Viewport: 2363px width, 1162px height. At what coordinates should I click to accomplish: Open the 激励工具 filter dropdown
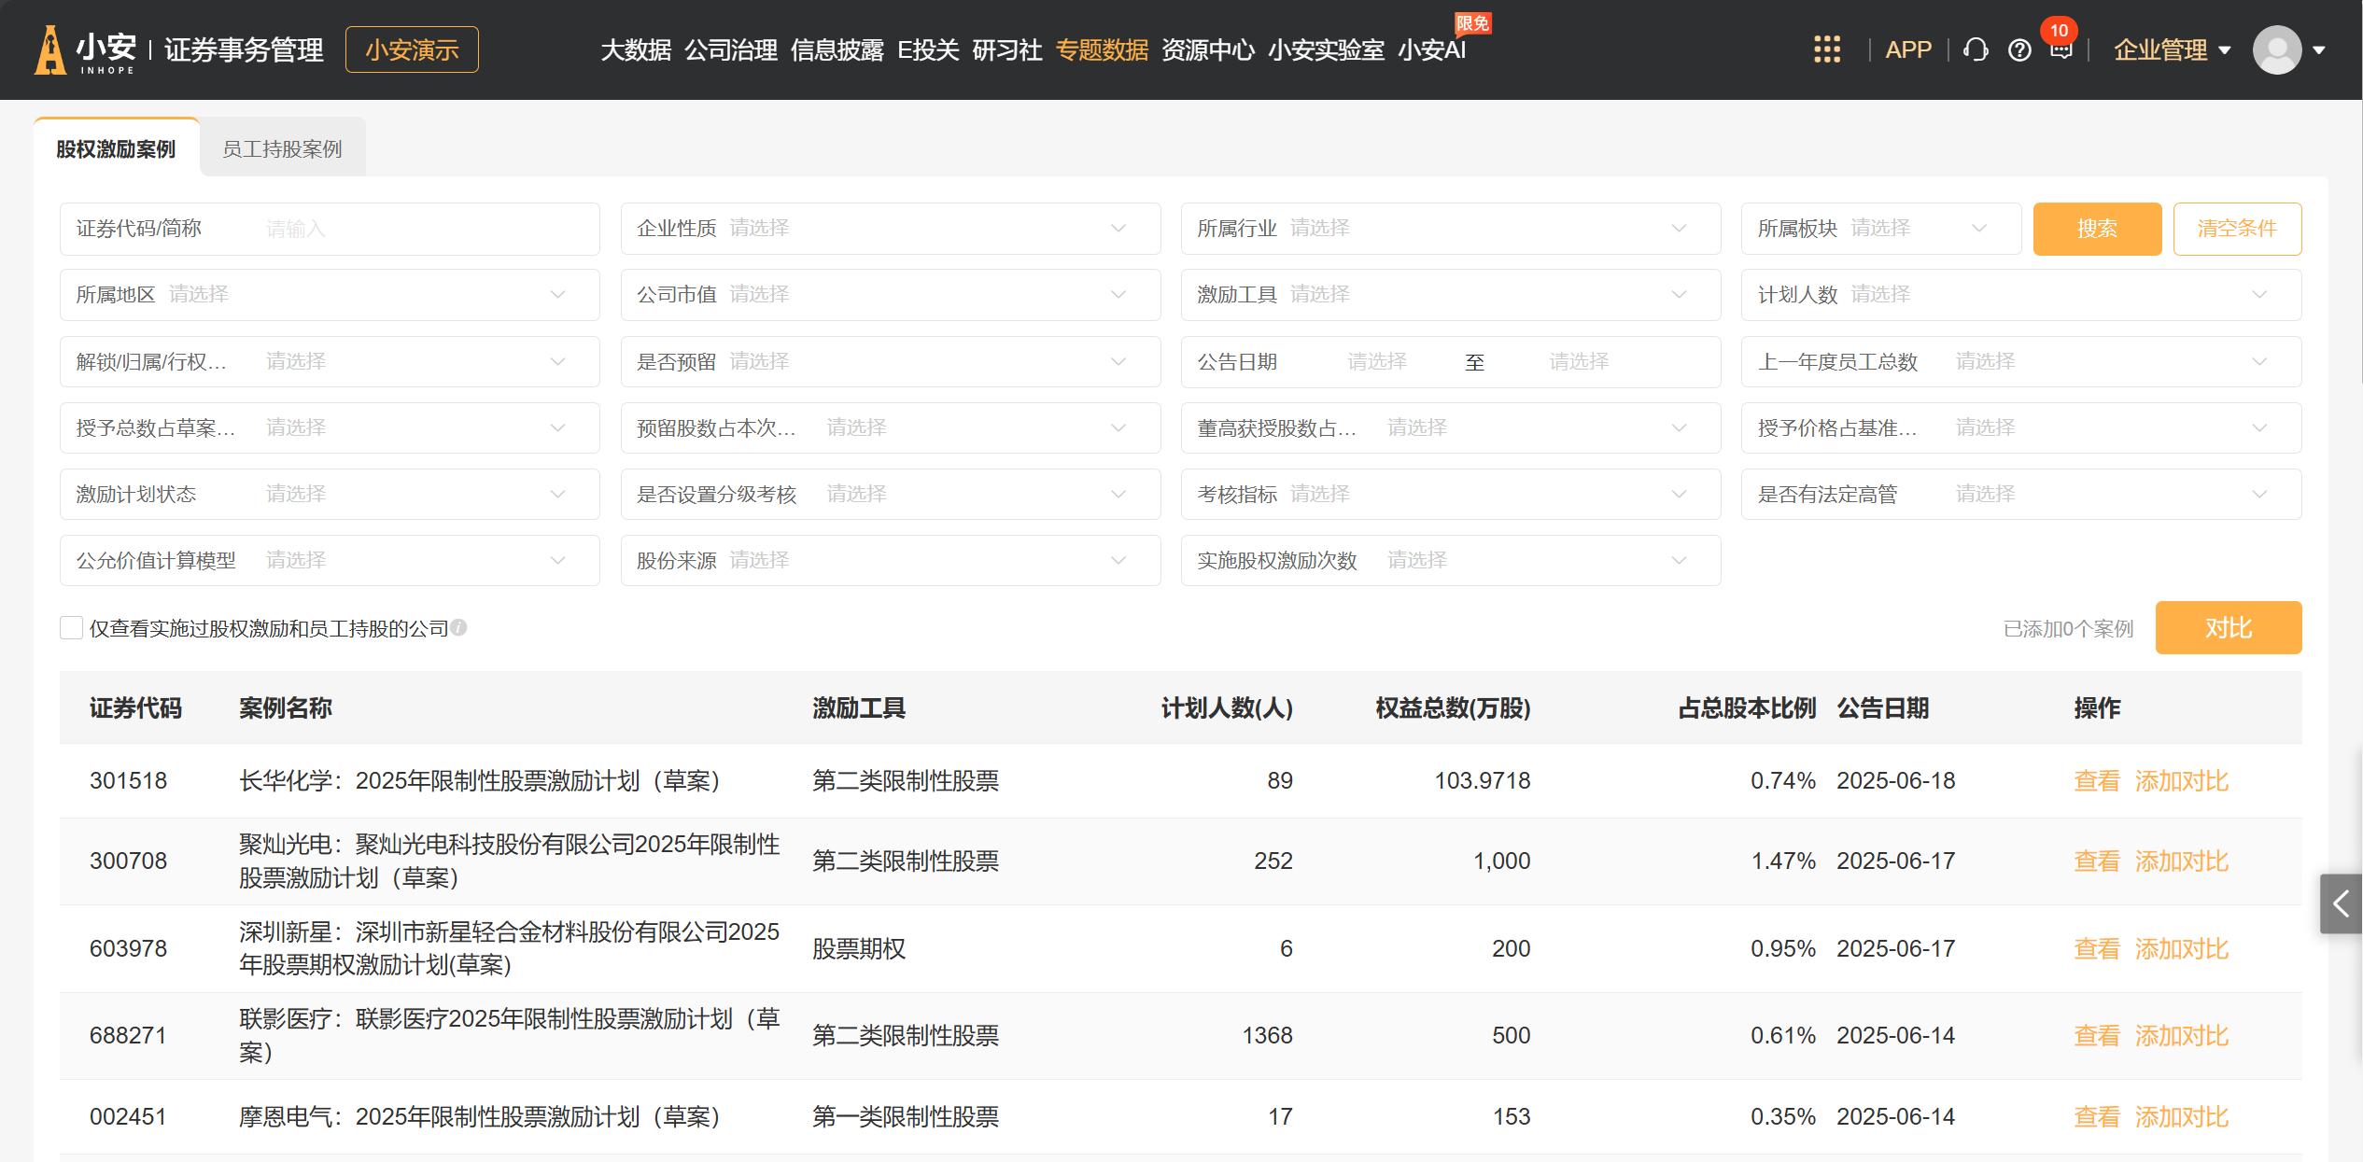1450,295
